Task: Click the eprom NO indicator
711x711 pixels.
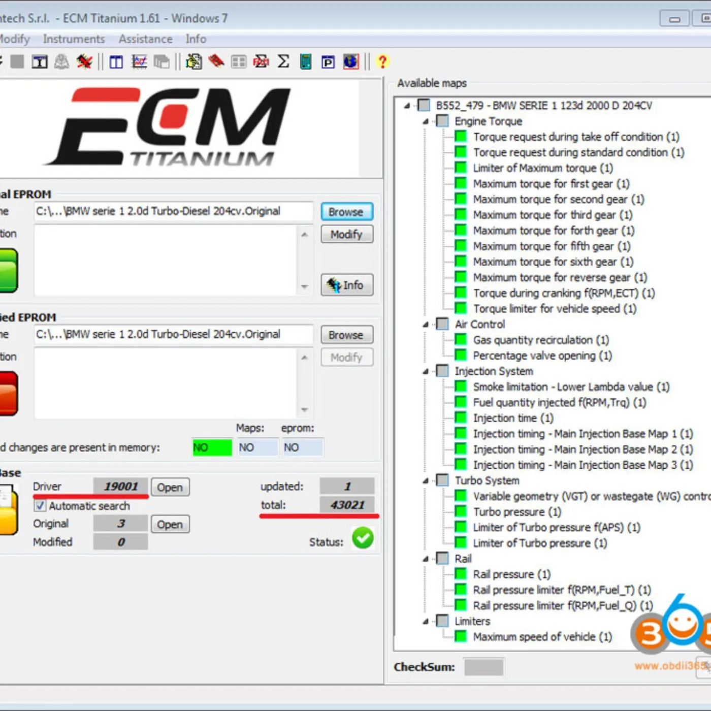Action: (x=303, y=447)
